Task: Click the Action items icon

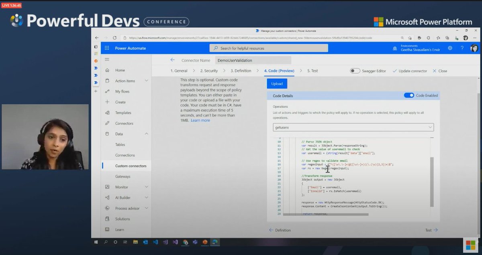Action: tap(107, 81)
